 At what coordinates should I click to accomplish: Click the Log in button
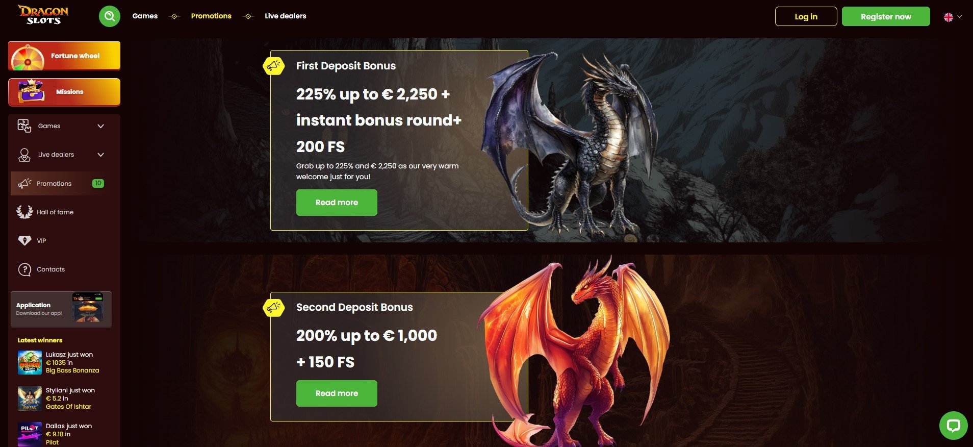(806, 16)
